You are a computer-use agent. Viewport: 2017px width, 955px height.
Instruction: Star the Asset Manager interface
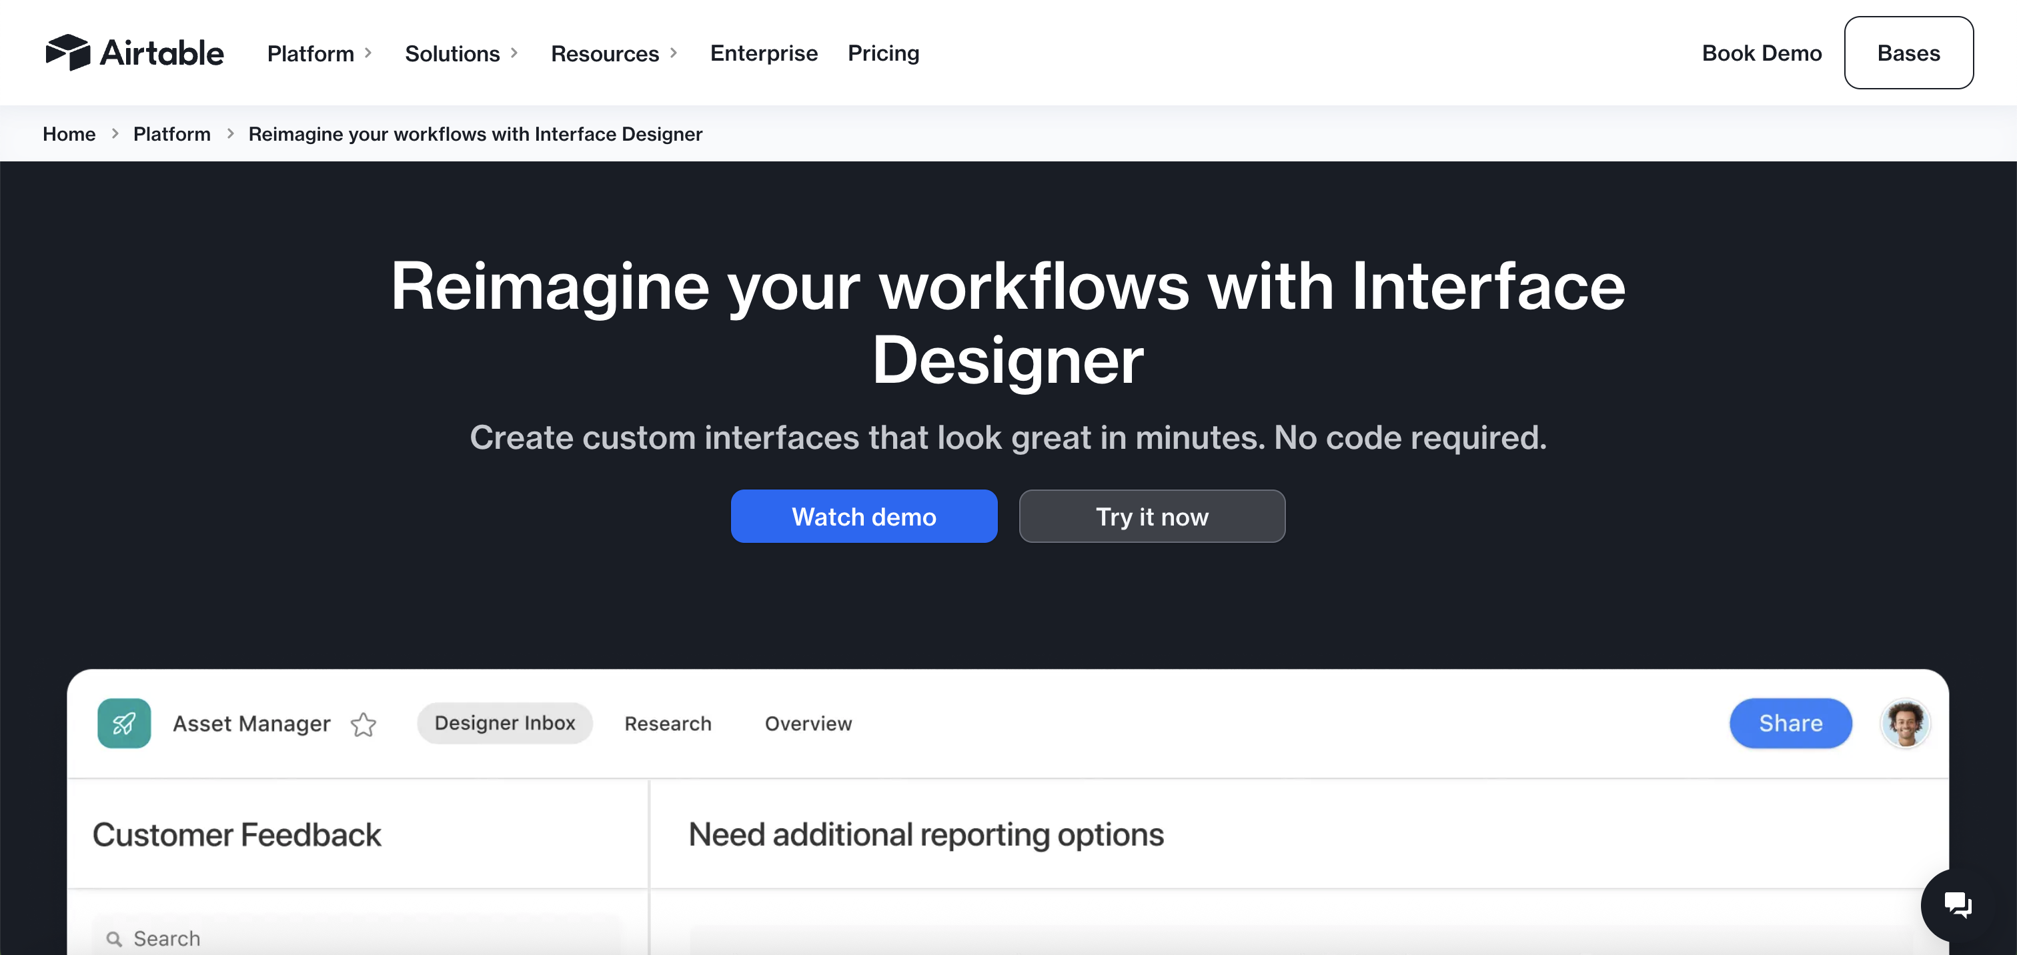click(364, 724)
